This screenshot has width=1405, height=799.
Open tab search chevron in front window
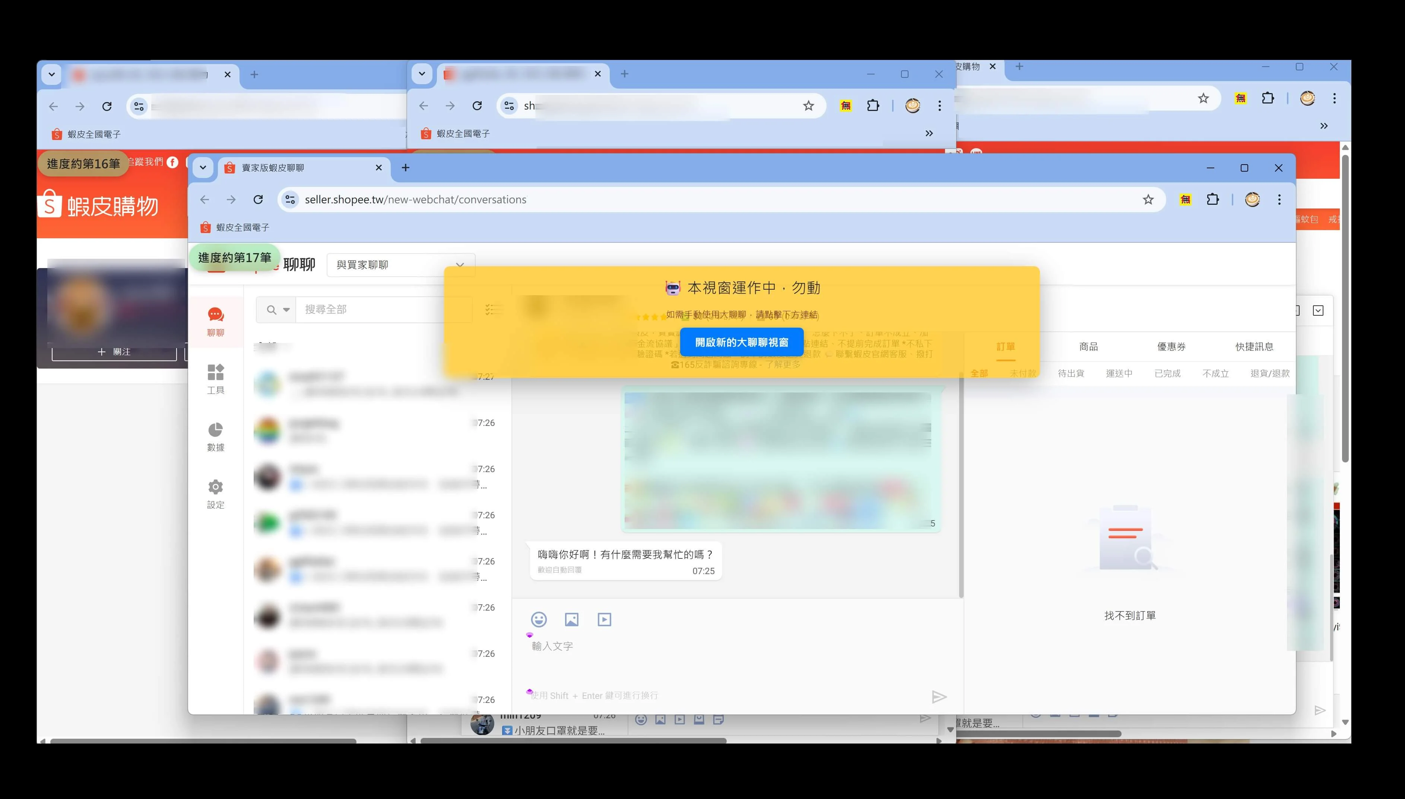203,168
